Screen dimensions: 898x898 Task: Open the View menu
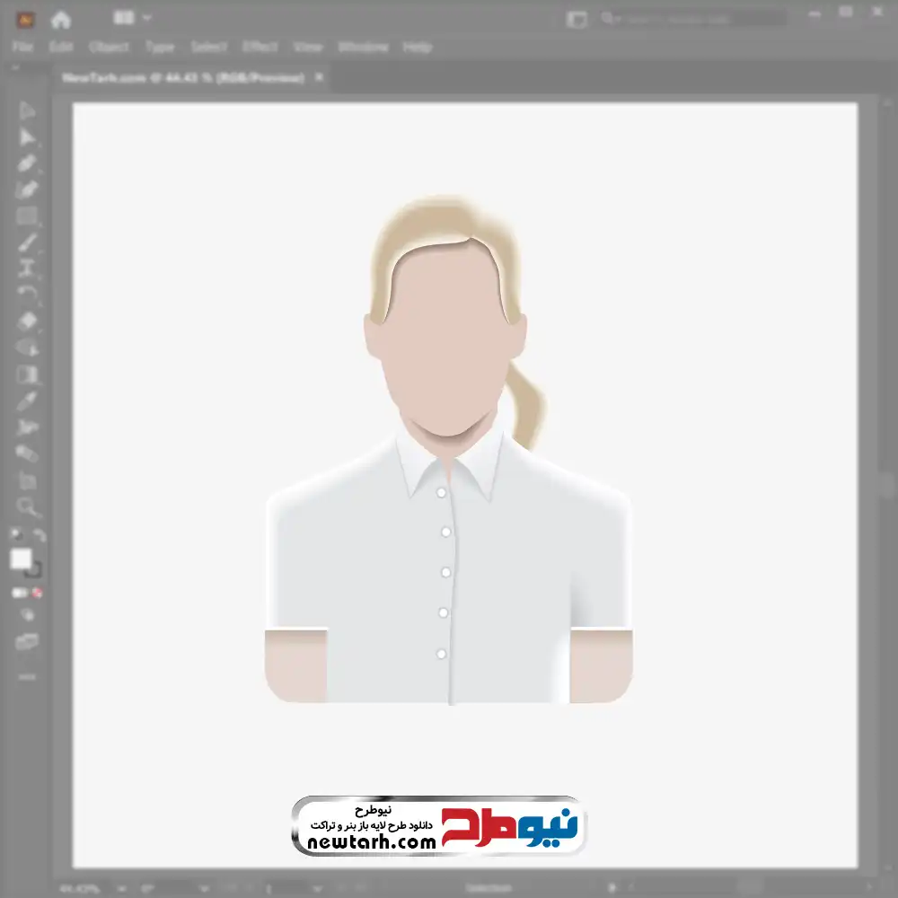click(308, 47)
